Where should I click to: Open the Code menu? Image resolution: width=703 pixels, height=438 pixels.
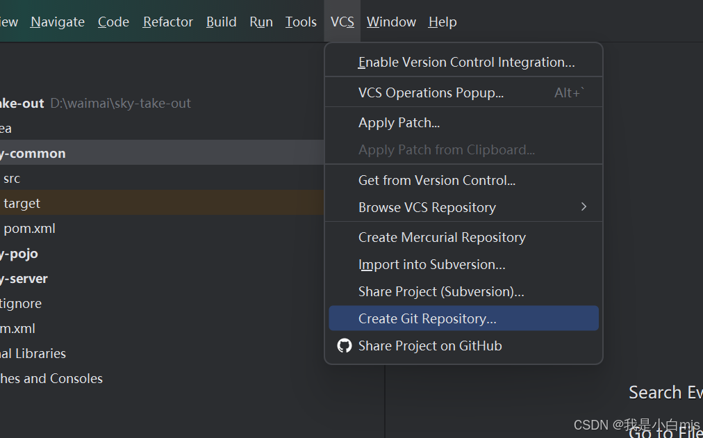113,22
